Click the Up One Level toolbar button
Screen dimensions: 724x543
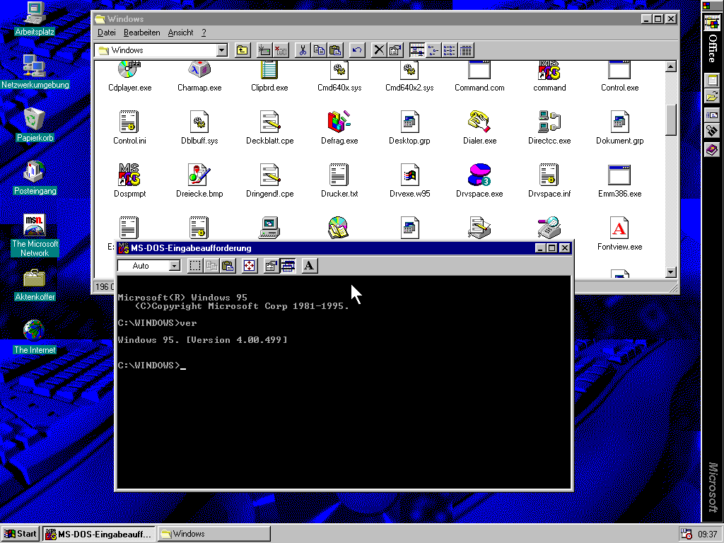(x=243, y=50)
